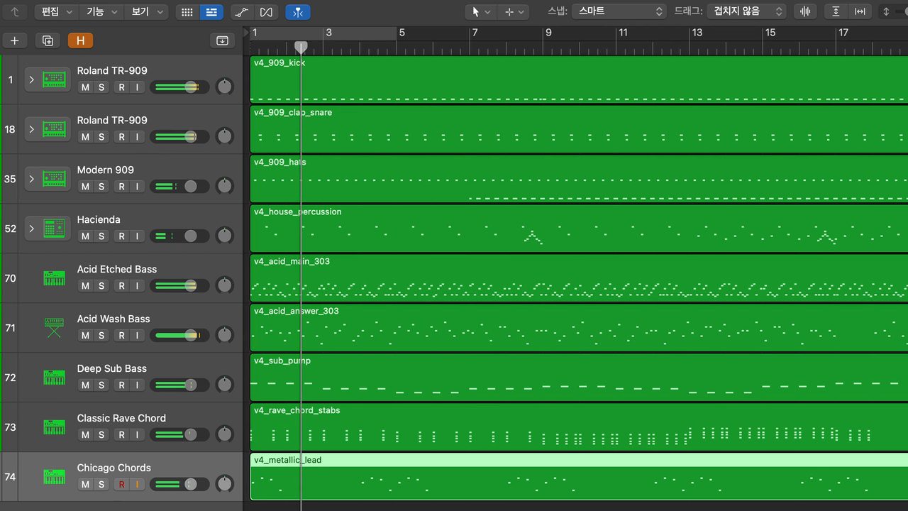Toggle the orange H hide button

[x=80, y=40]
